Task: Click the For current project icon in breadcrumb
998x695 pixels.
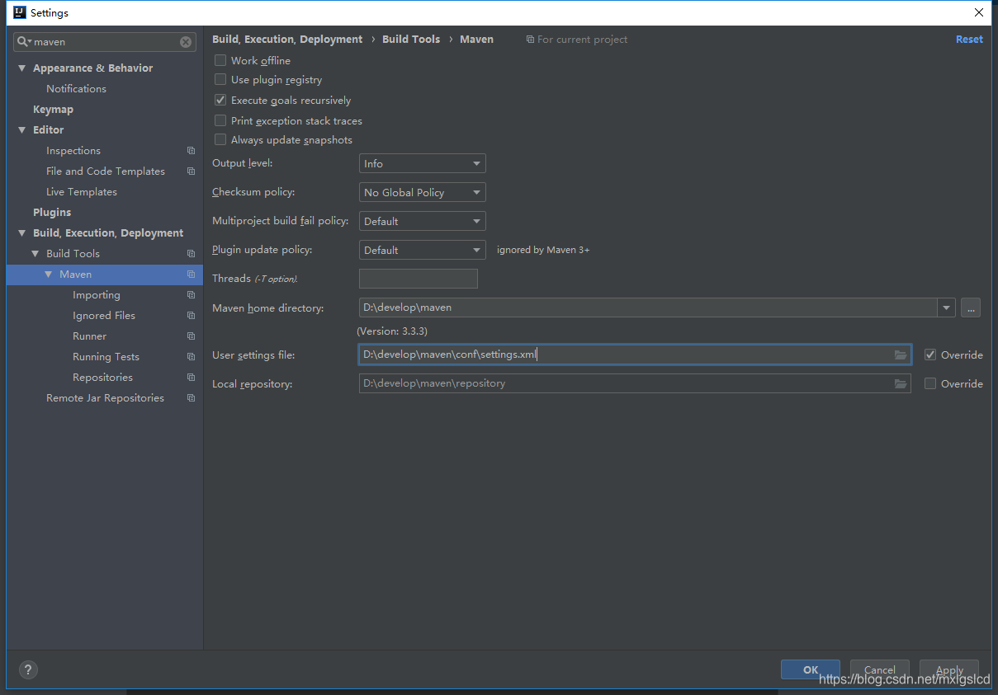Action: pos(530,40)
